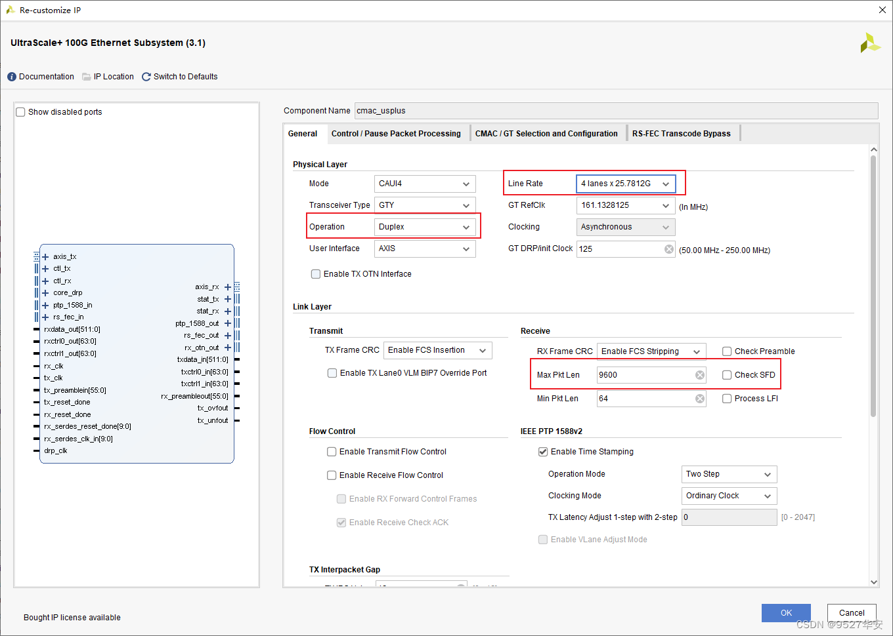Open the Documentation link
This screenshot has height=636, width=893.
click(x=47, y=77)
